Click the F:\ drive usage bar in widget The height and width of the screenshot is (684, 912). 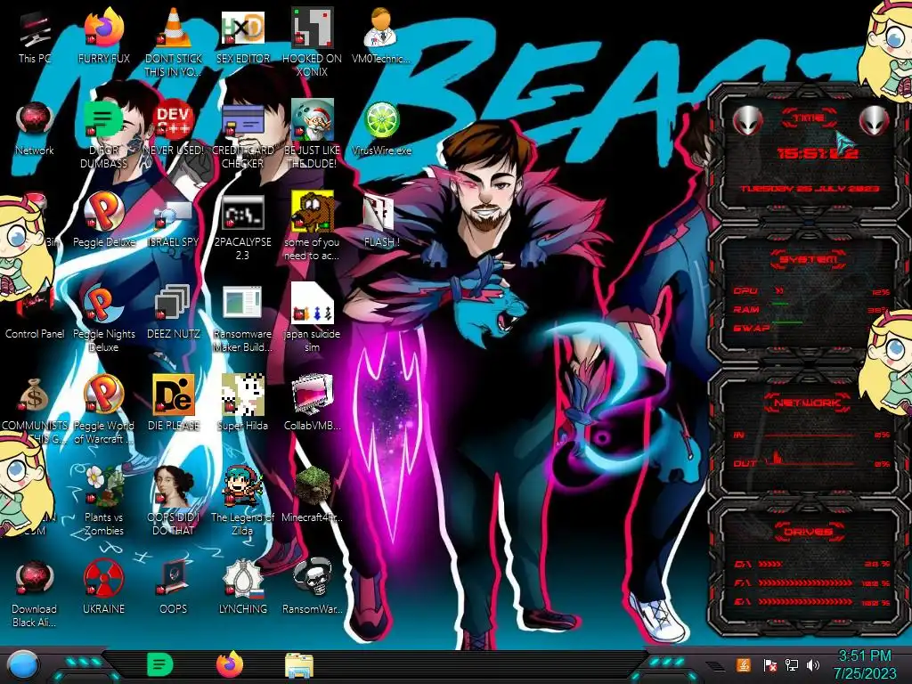click(811, 582)
